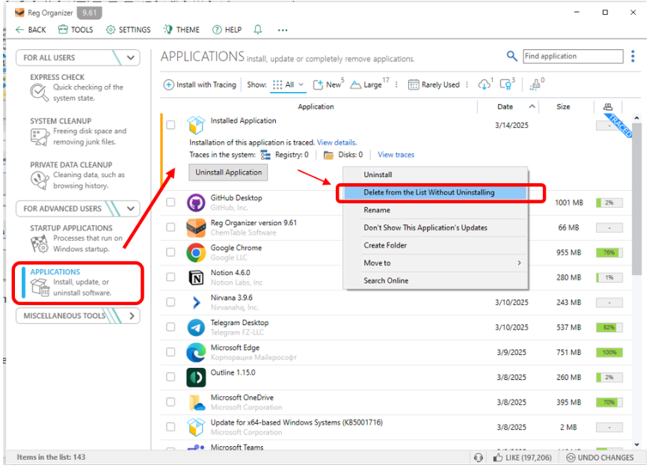Viewport: 649px width, 468px height.
Task: Click the Outline 1.15.0 app icon
Action: coord(196,378)
